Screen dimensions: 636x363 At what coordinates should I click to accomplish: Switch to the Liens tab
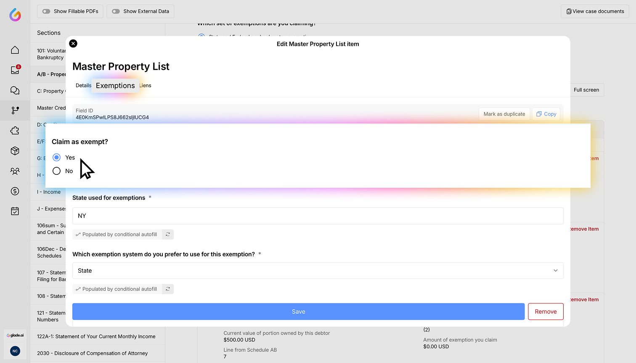pos(146,85)
